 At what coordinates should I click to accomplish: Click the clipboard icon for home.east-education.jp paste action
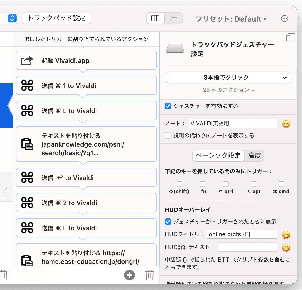[x=27, y=261]
